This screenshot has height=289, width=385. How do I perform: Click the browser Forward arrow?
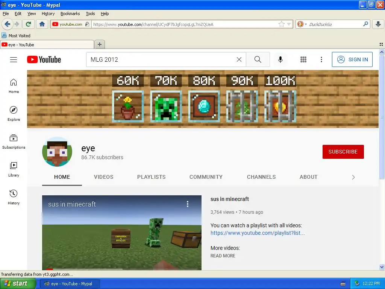tap(17, 24)
